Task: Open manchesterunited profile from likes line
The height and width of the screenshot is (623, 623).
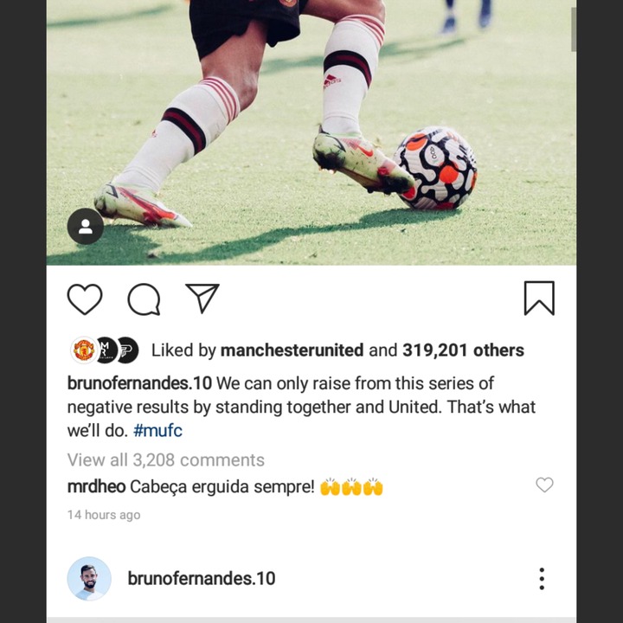Action: pos(292,350)
